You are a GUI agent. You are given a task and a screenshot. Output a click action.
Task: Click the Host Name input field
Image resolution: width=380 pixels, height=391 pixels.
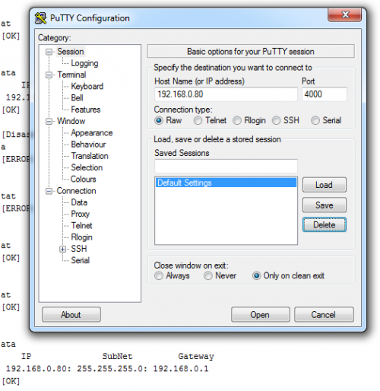(226, 94)
